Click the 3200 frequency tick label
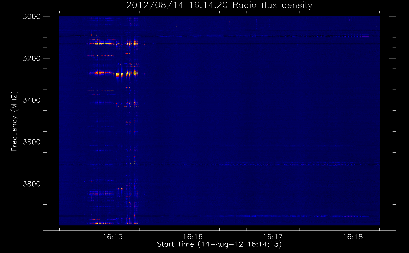This screenshot has height=253, width=409. 32,58
